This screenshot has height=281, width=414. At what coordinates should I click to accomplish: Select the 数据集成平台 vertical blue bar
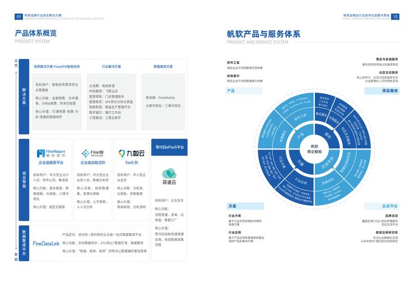click(24, 243)
